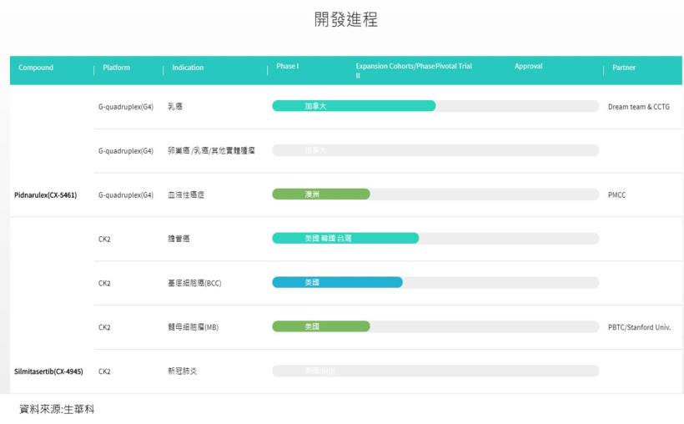The image size is (684, 424).
Task: Click the empty progress bar in 新冠肺炎 row
Action: coord(435,371)
